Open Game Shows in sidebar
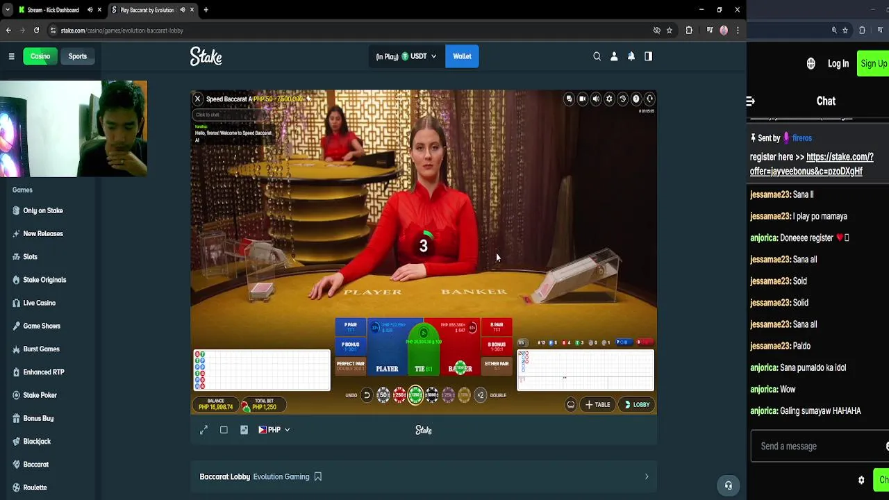 [x=42, y=326]
